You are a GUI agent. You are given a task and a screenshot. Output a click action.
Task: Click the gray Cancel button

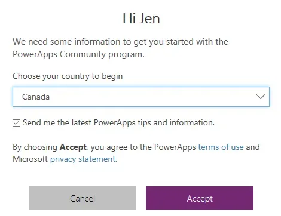(x=83, y=198)
